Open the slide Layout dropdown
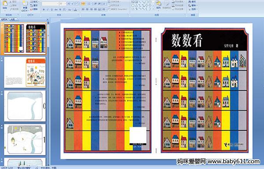The width and height of the screenshot is (264, 169). (x=34, y=2)
